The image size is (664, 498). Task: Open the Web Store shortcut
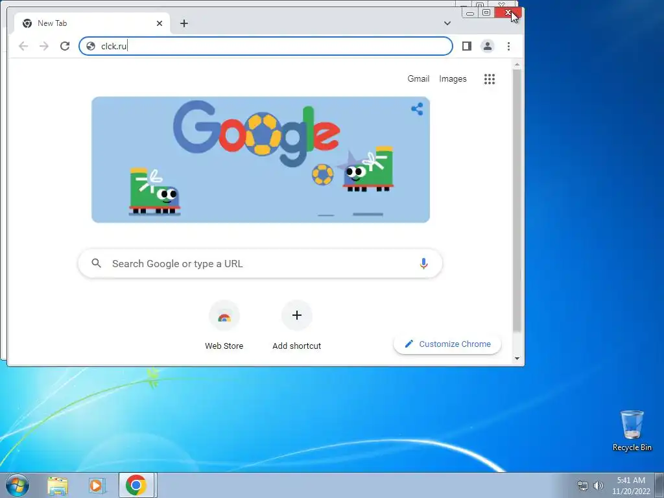point(224,326)
